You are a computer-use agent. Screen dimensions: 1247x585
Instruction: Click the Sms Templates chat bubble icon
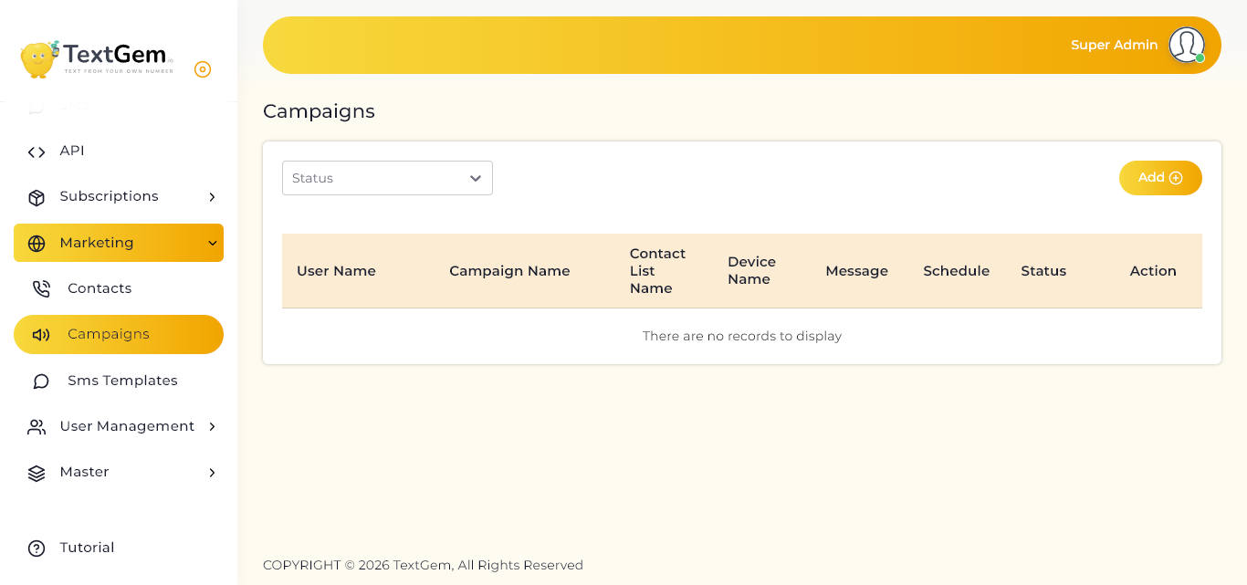(41, 381)
